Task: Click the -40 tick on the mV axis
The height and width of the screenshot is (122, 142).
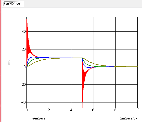Action: click(x=23, y=102)
